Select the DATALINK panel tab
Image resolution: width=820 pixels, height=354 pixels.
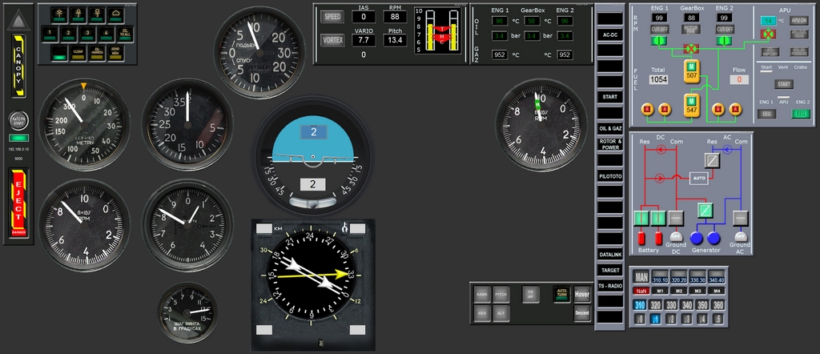tap(610, 254)
